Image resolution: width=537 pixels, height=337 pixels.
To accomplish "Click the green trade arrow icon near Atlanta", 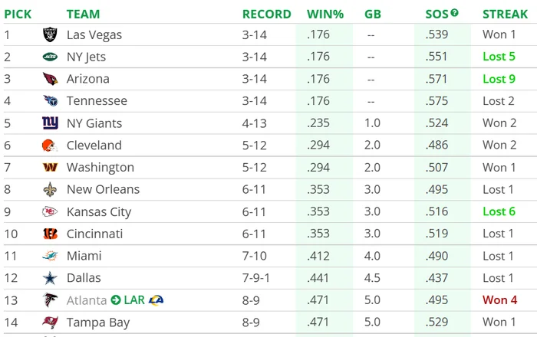I will click(116, 300).
